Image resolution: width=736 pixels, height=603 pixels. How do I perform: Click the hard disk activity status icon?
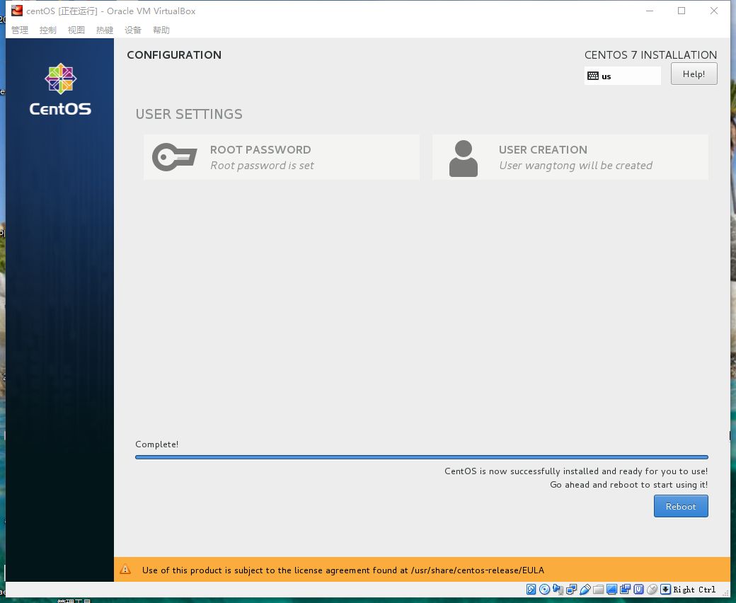531,589
